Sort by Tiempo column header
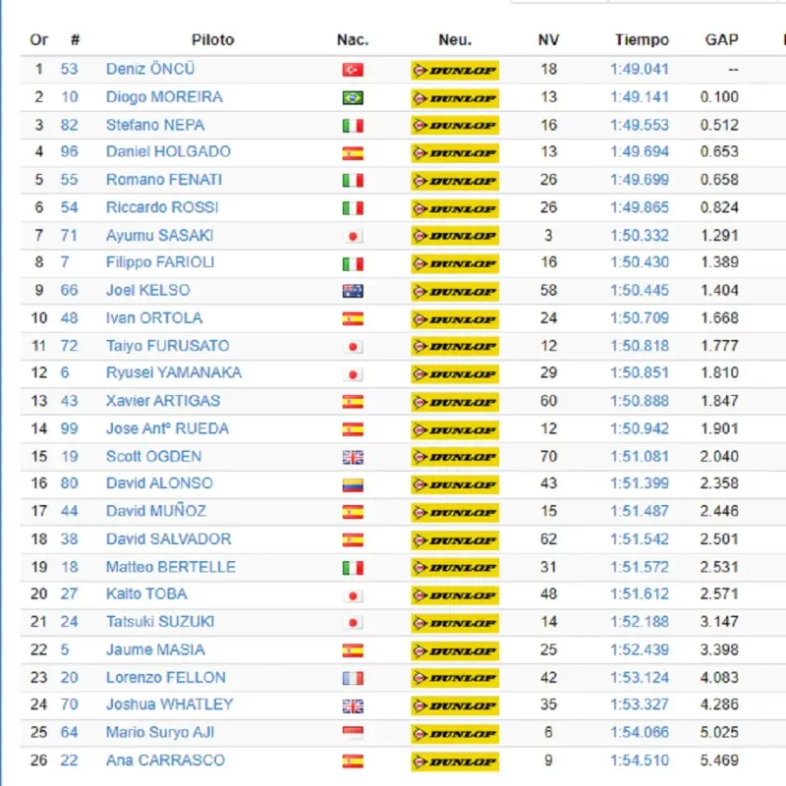Screen dimensions: 786x786 tap(642, 40)
